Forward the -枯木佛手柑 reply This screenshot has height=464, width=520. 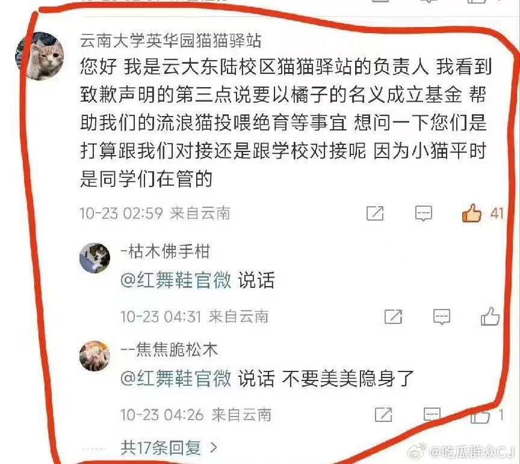(x=394, y=317)
